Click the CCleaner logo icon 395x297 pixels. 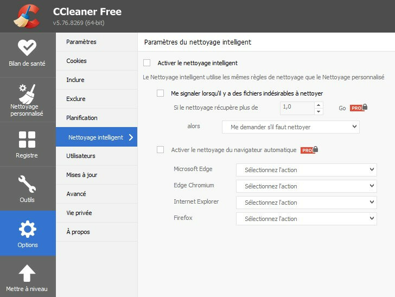27,15
